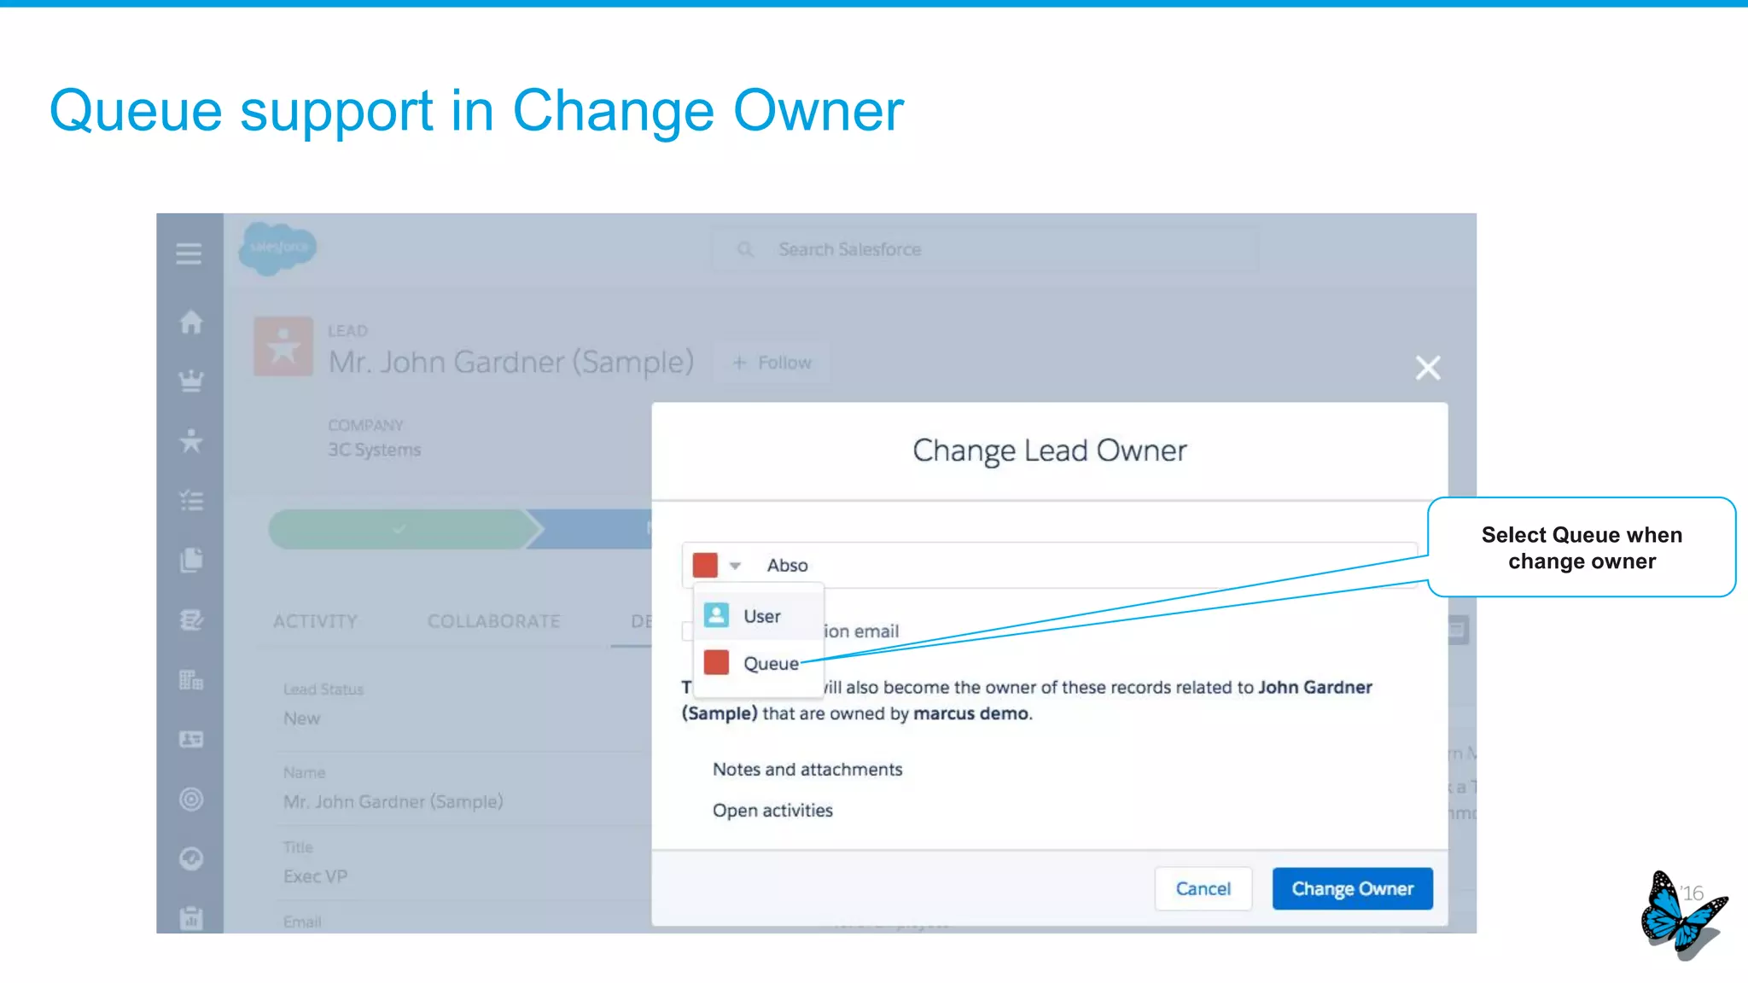The width and height of the screenshot is (1748, 983).
Task: Open Contacts card icon in sidebar
Action: click(x=191, y=739)
